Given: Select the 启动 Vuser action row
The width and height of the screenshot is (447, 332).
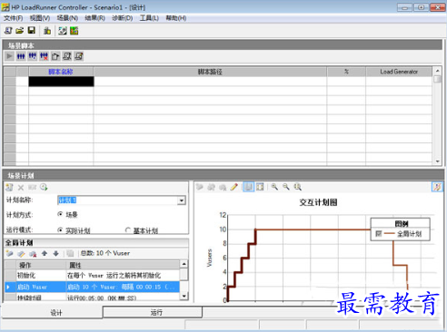Looking at the screenshot, I should pos(93,287).
